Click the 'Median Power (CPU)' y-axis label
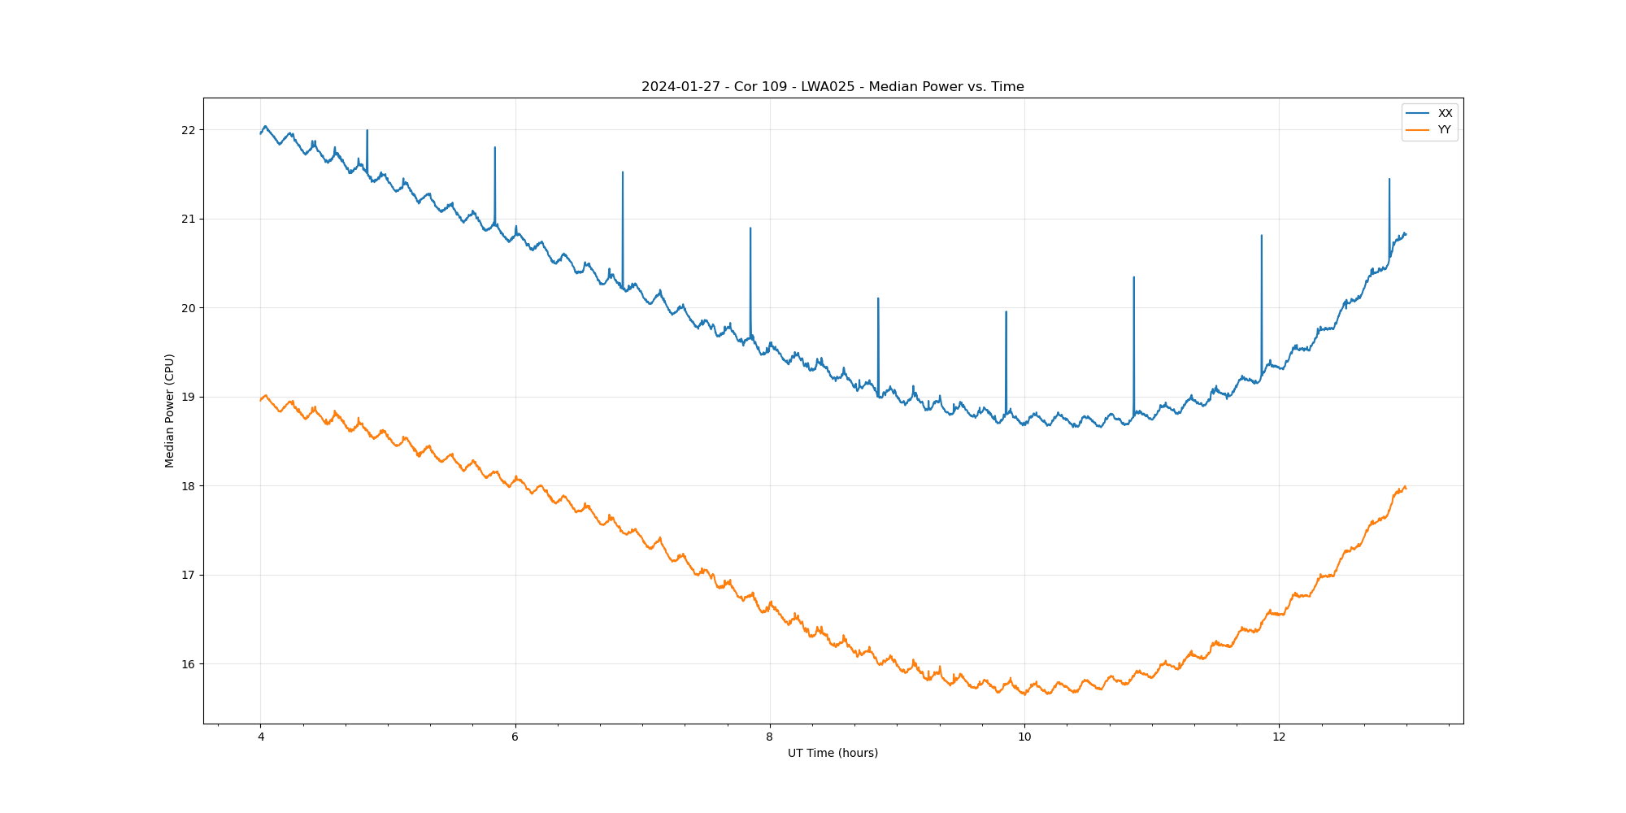 (170, 411)
